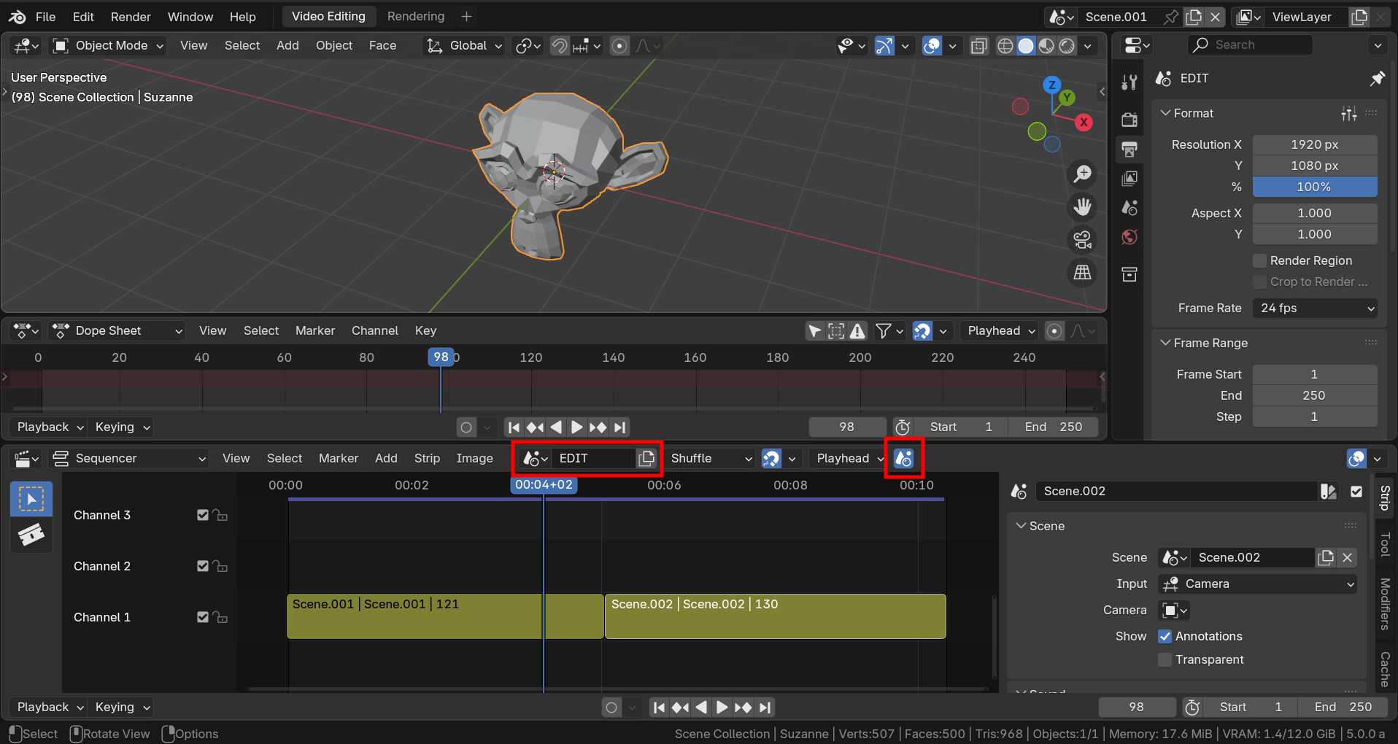Open the Shuffle overlap mode dropdown

(x=710, y=458)
